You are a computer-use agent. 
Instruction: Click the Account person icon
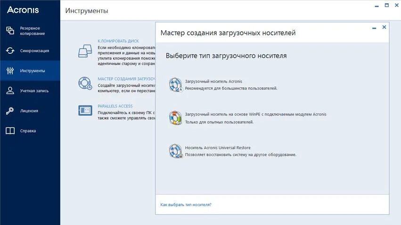[10, 91]
